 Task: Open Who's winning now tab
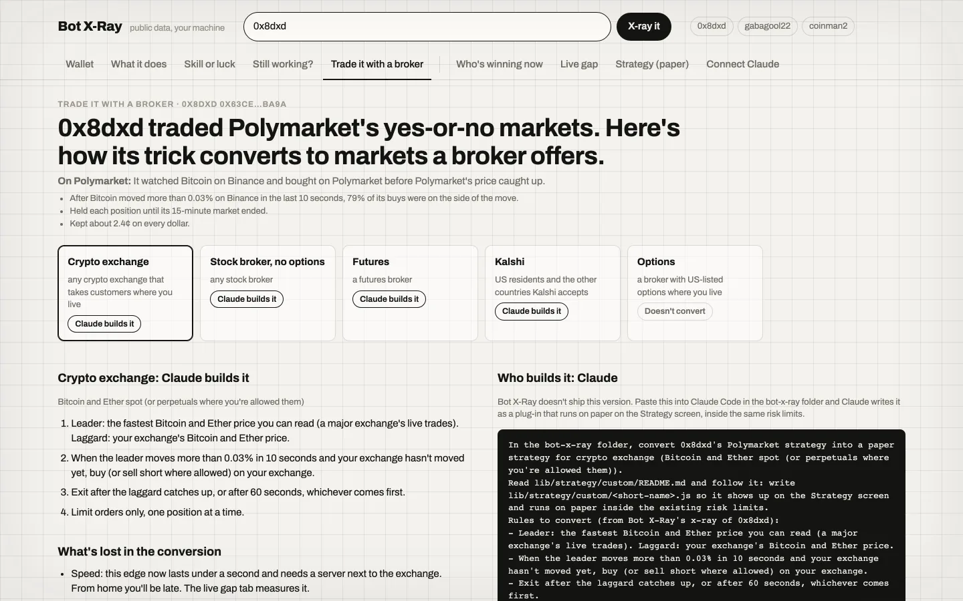500,64
